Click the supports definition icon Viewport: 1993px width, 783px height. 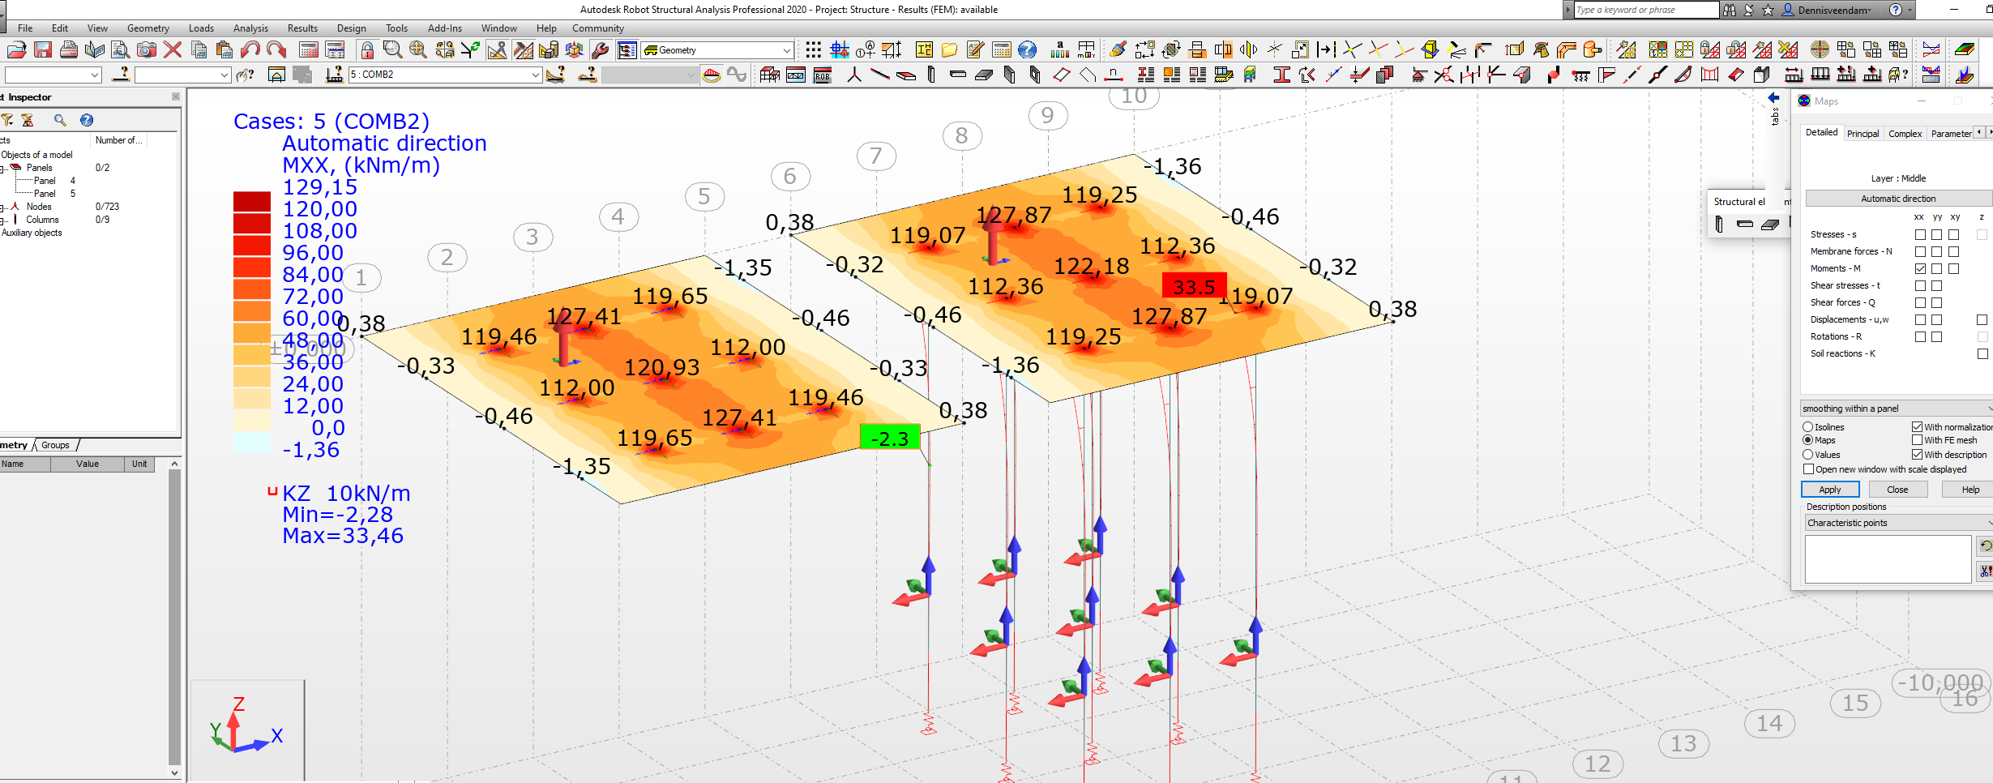pos(1418,73)
